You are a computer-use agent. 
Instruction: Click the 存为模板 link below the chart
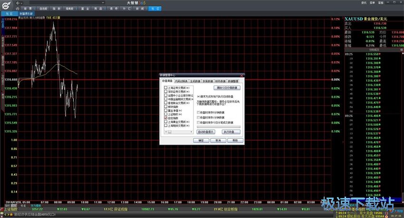pos(36,206)
